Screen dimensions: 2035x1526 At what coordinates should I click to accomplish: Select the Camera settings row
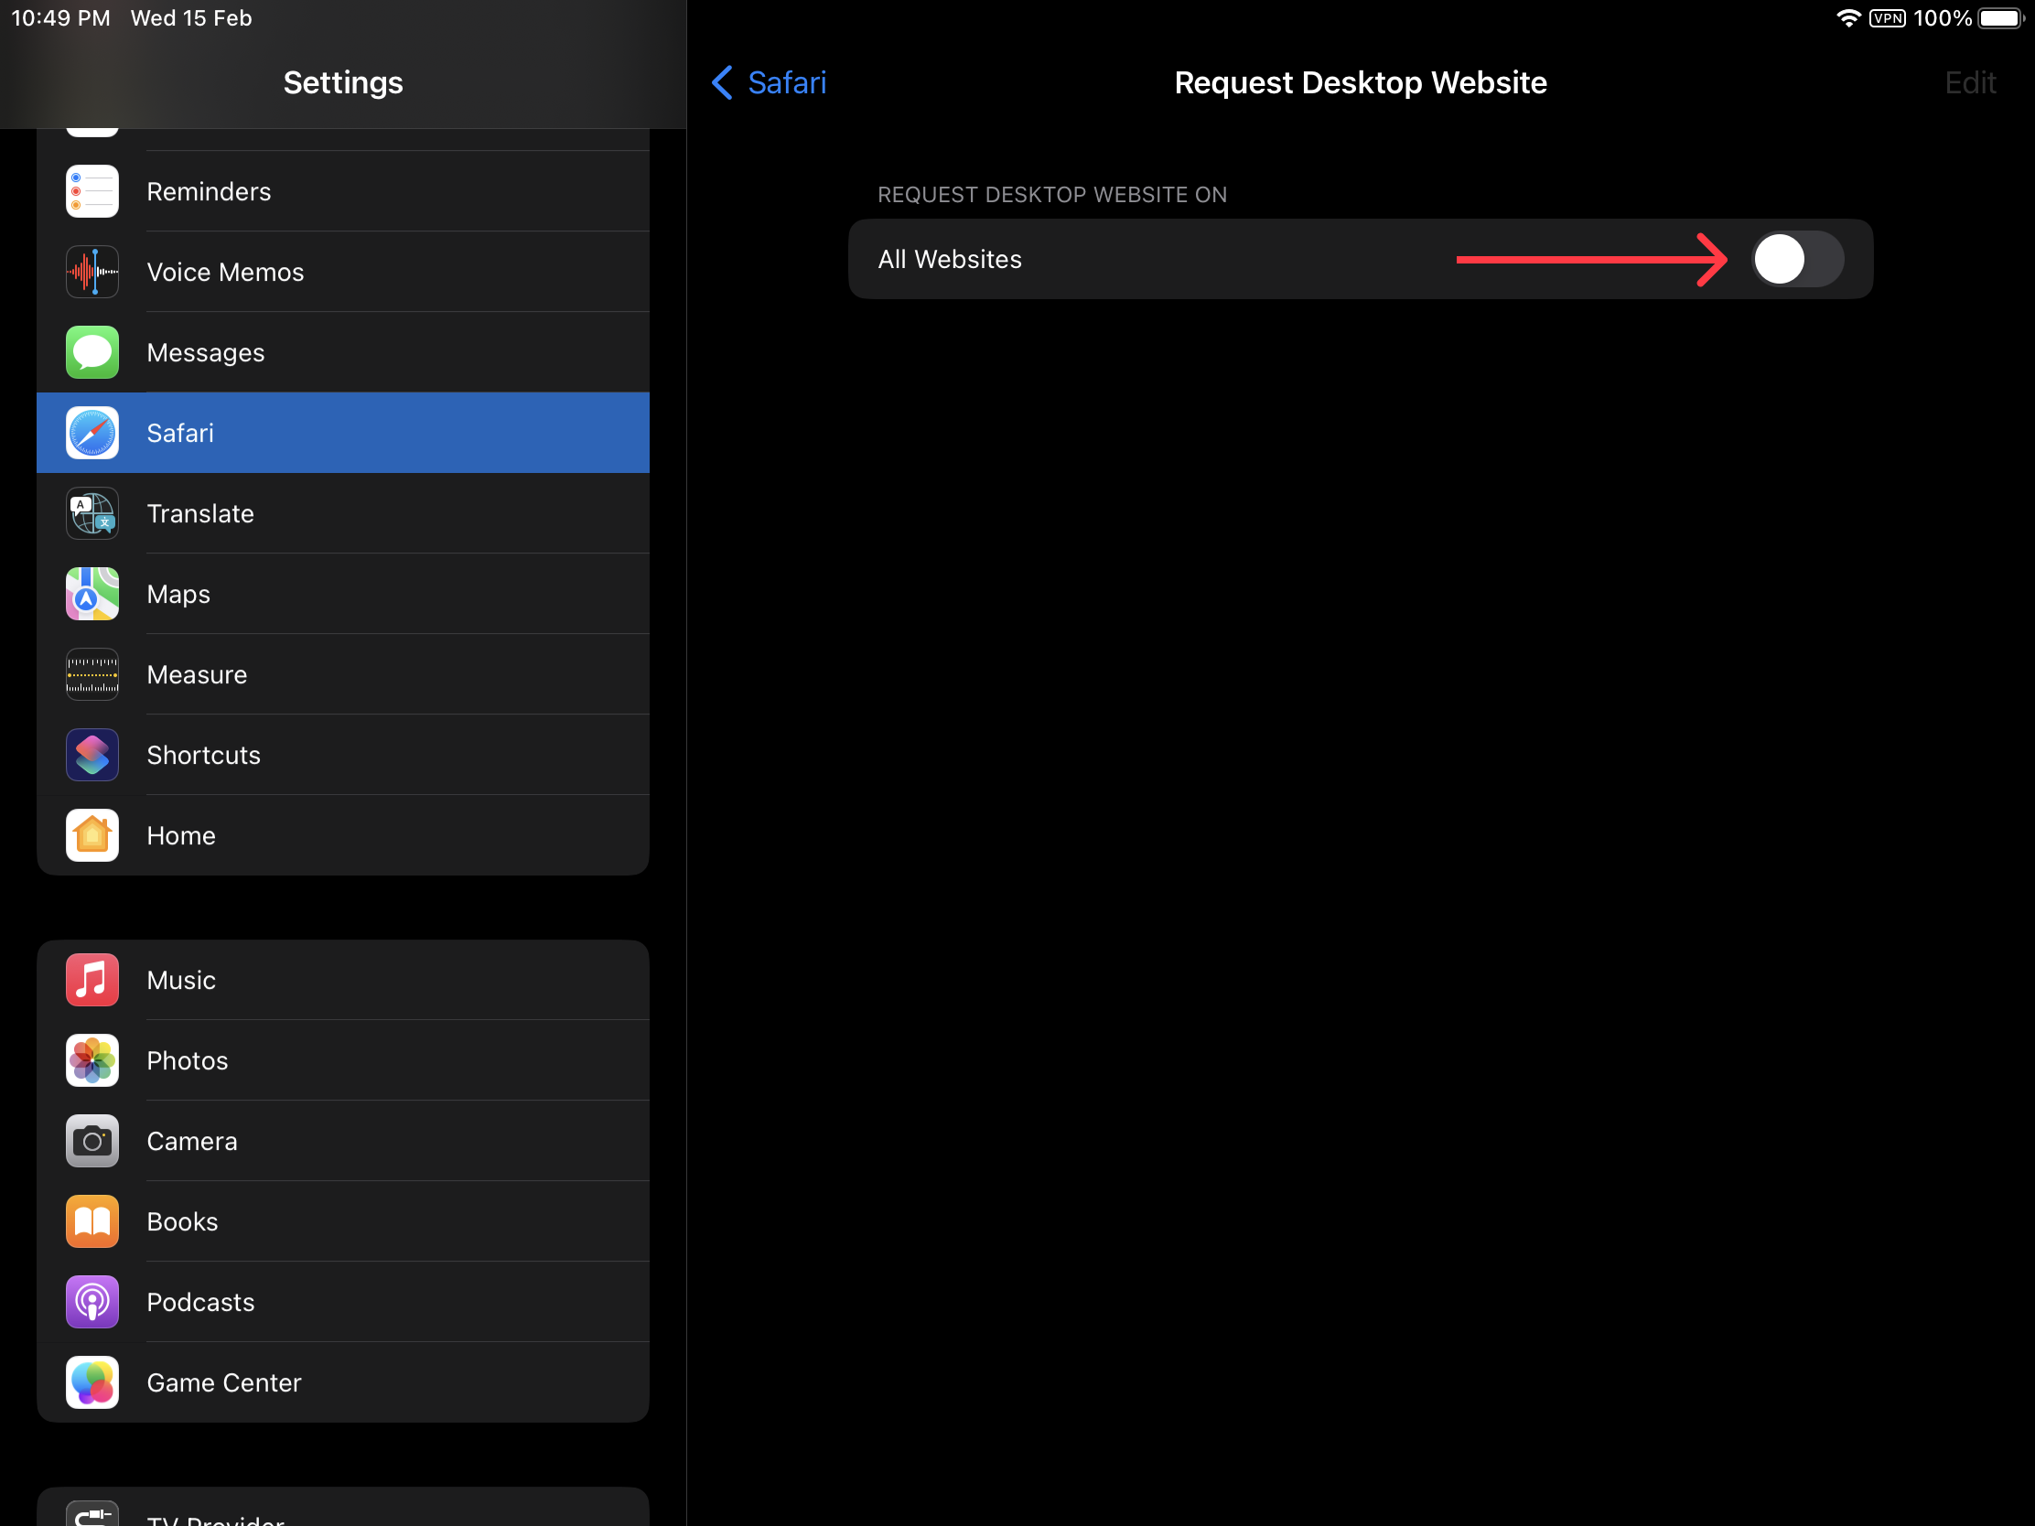coord(342,1142)
